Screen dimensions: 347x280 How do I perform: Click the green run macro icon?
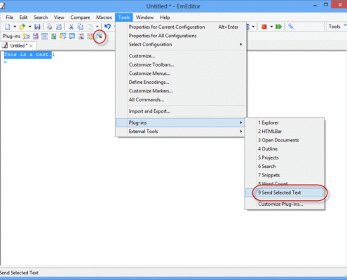tap(278, 27)
